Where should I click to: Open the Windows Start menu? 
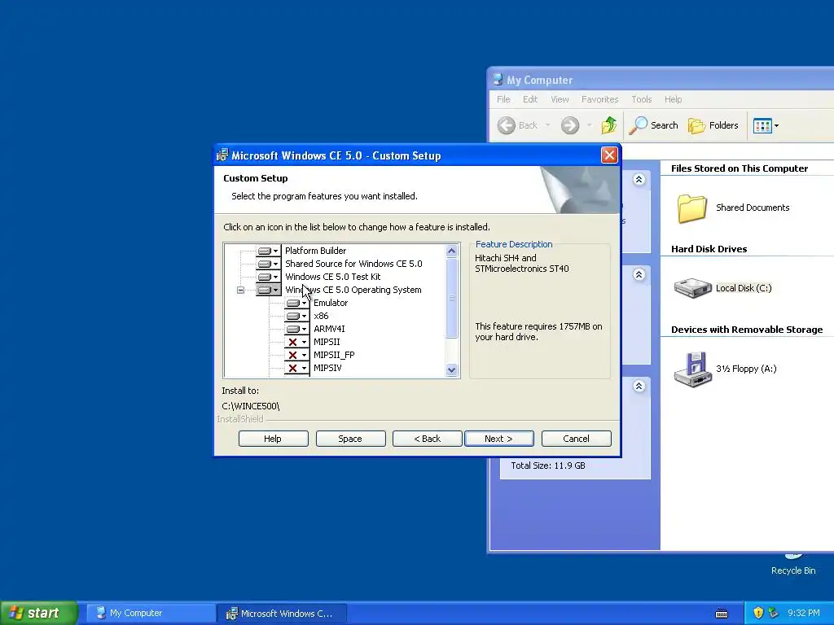click(x=38, y=613)
